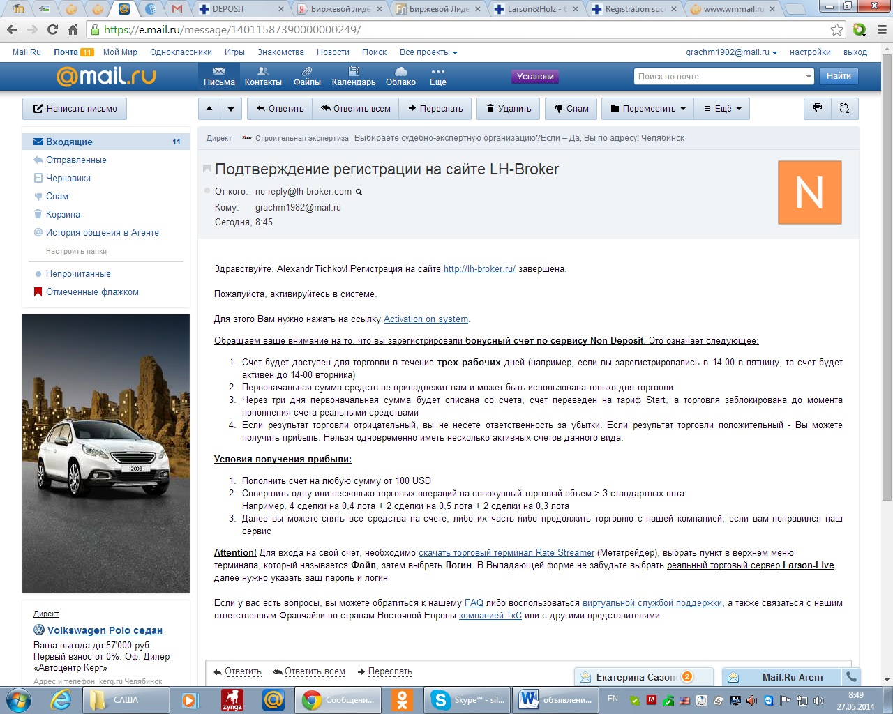Click search icon next to sender address
The height and width of the screenshot is (714, 893).
pos(359,192)
